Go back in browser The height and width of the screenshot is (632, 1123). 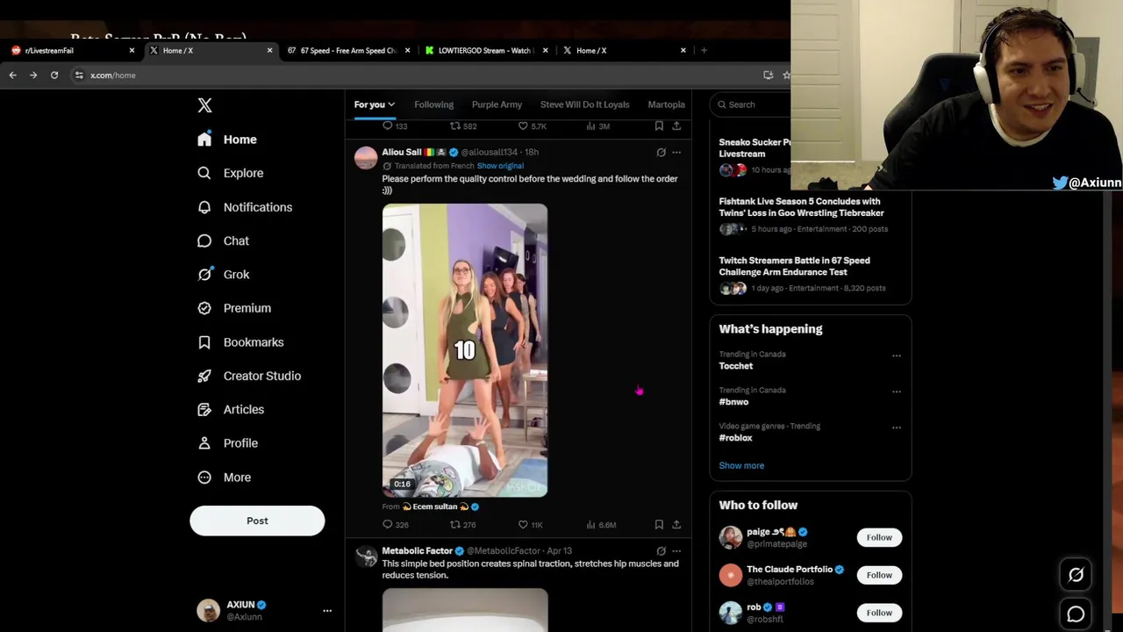tap(13, 75)
